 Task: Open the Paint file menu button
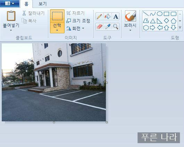coord(10,3)
